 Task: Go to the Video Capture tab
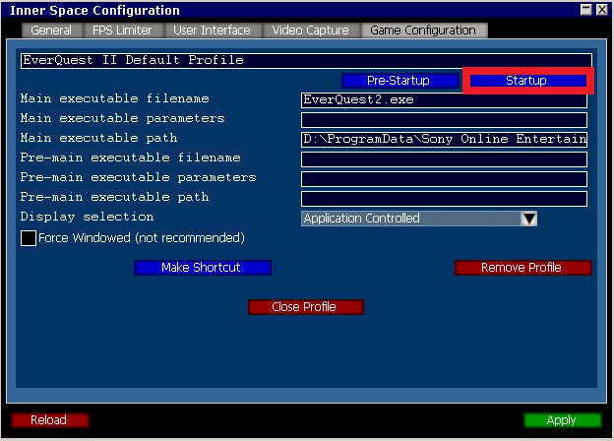(310, 31)
